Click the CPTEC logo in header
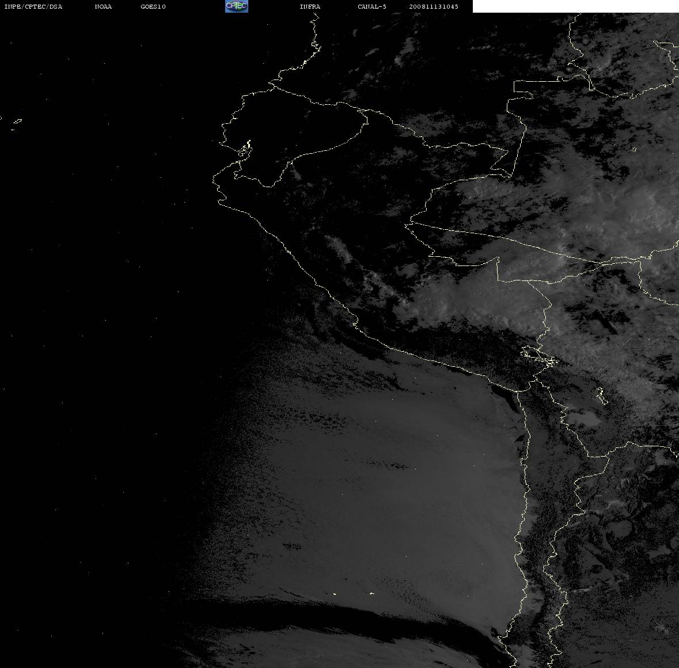 point(237,6)
